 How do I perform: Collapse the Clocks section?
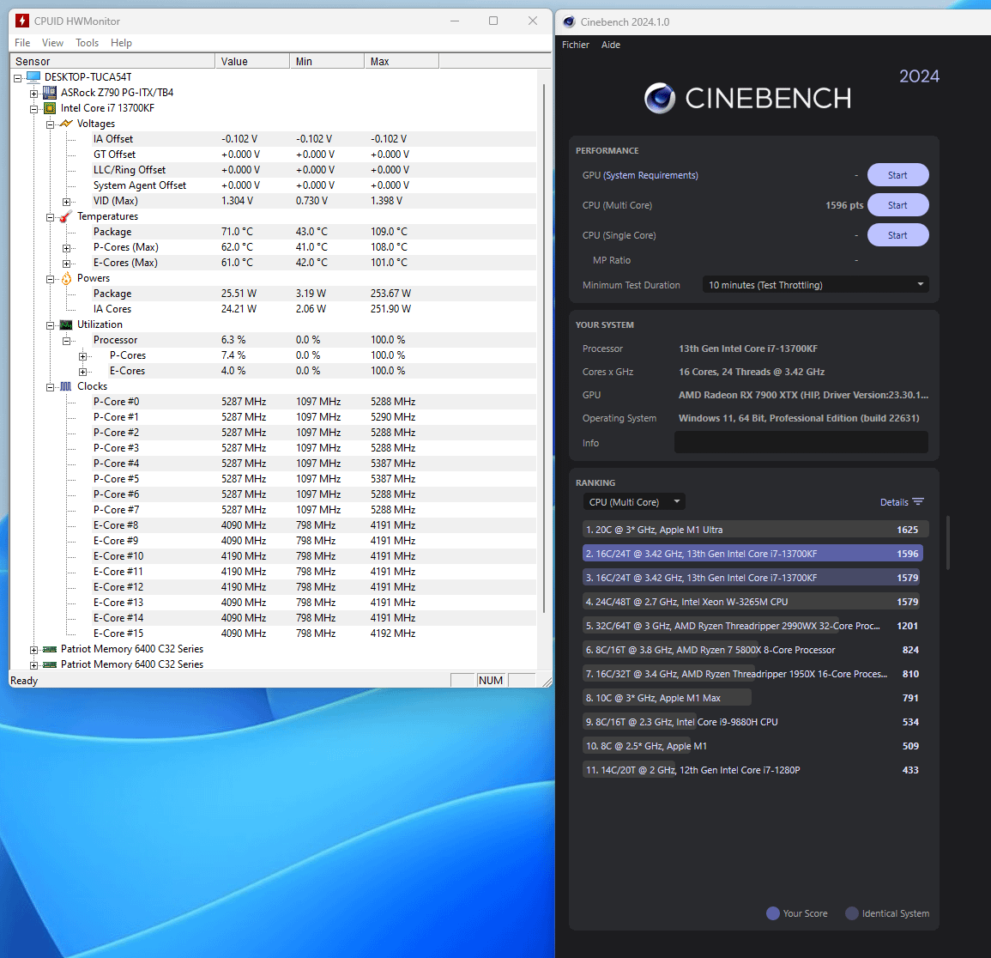[x=50, y=387]
